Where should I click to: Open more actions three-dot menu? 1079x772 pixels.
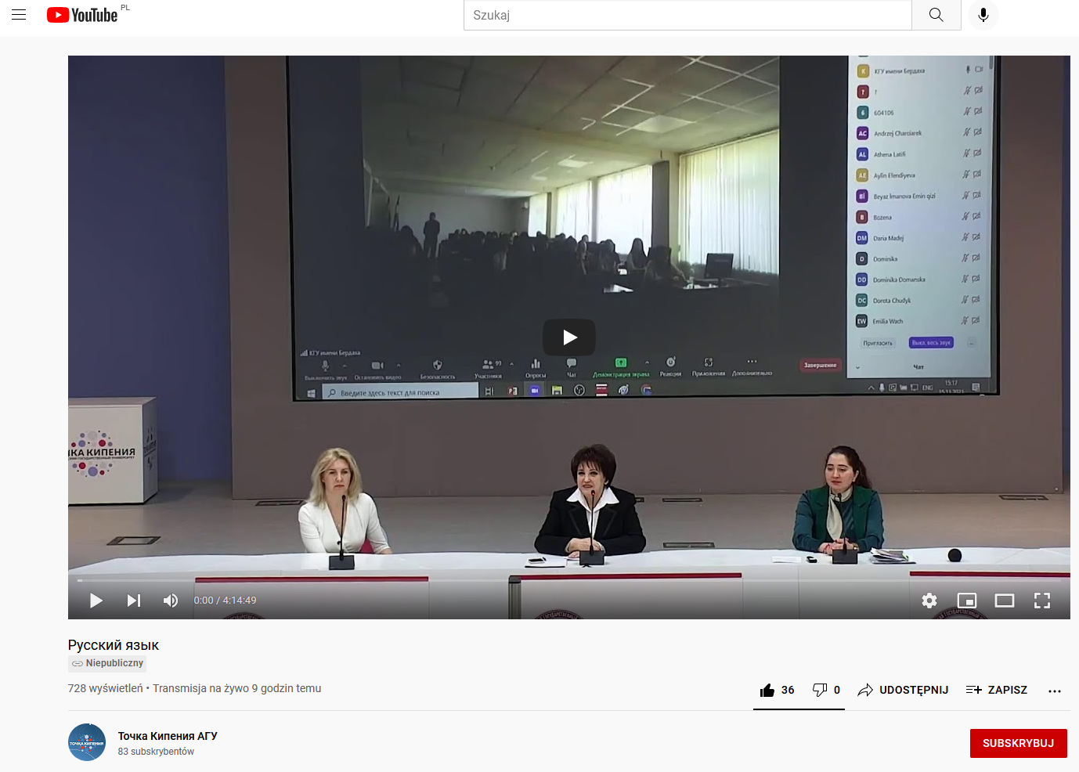(1055, 691)
